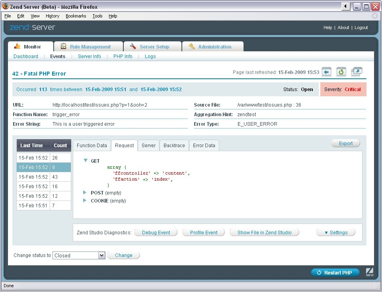Open the History menu

click(53, 16)
